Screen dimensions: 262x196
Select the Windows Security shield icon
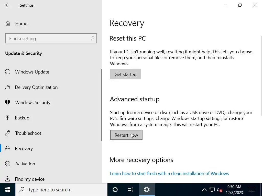tap(7, 102)
